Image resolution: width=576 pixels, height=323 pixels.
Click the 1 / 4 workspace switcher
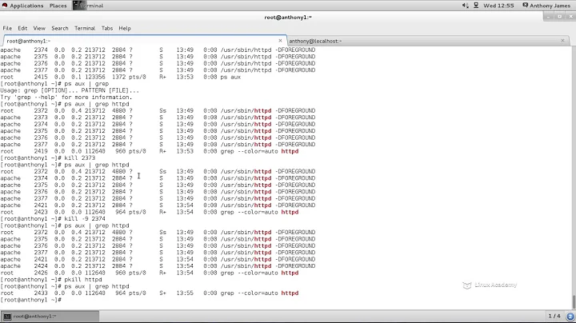(554, 316)
